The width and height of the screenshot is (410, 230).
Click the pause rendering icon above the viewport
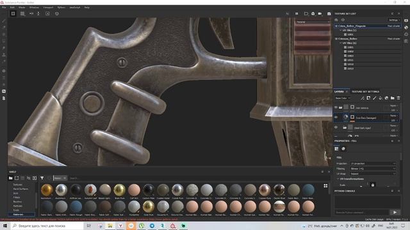(x=297, y=13)
